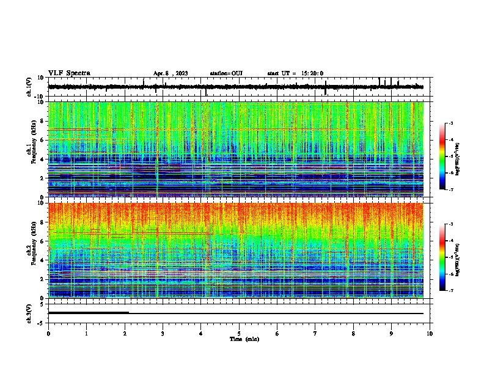Screen dimensions: 484x374
Task: Select the ch.1 color bar log(PSD) label
Action: pyautogui.click(x=457, y=159)
